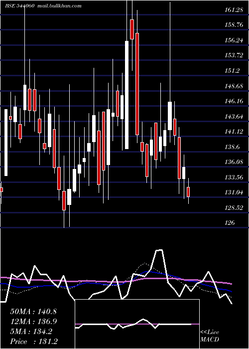Click the 128.52 price axis label
249x349 pixels.
tap(234, 208)
